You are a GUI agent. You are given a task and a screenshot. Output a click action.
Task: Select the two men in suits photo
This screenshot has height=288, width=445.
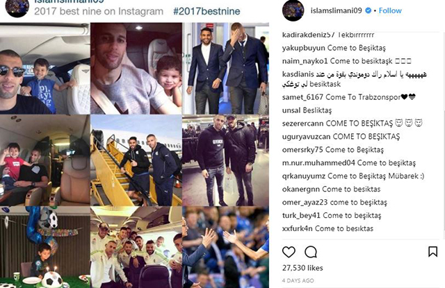(225, 69)
